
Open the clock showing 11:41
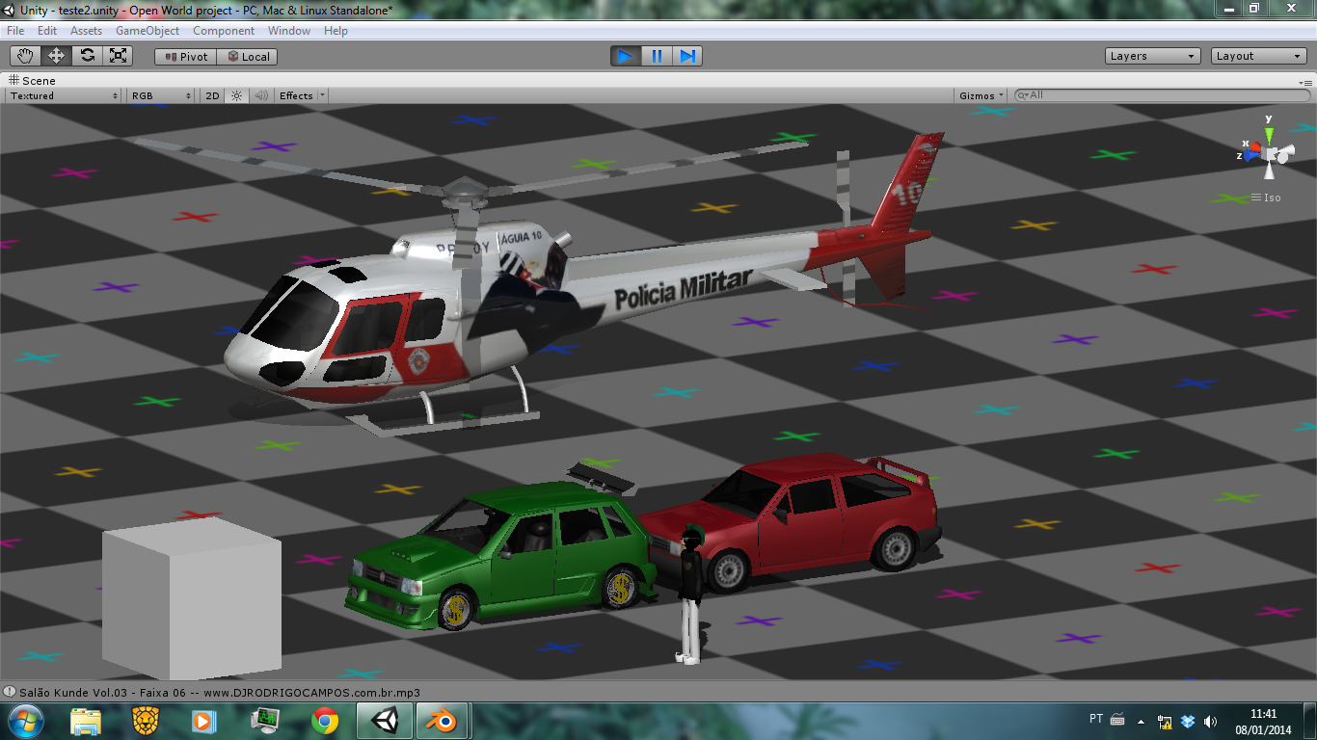click(x=1263, y=722)
